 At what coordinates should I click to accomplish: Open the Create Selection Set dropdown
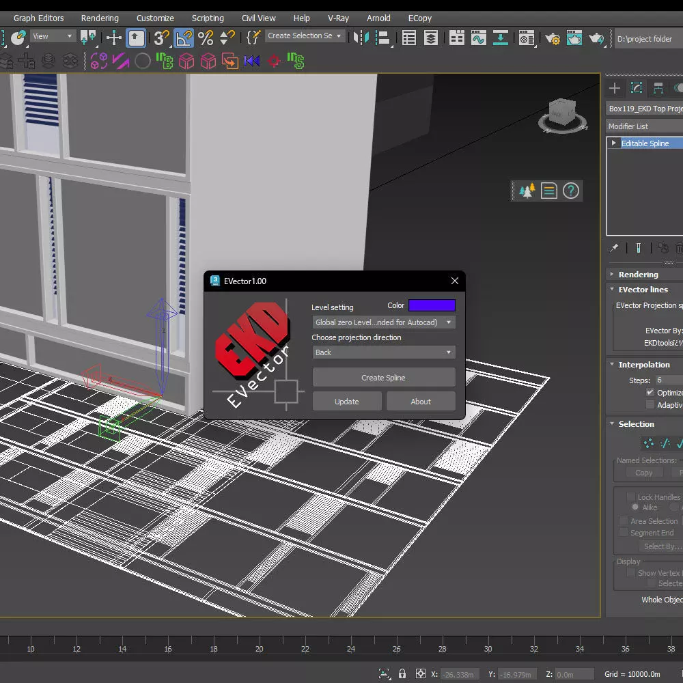(x=305, y=36)
